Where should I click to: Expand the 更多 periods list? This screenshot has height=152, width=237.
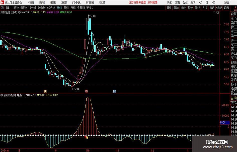coord(90,8)
